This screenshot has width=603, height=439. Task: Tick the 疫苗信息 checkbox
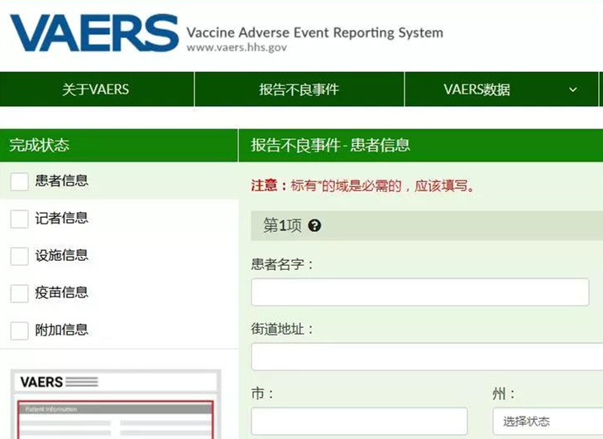coord(19,293)
